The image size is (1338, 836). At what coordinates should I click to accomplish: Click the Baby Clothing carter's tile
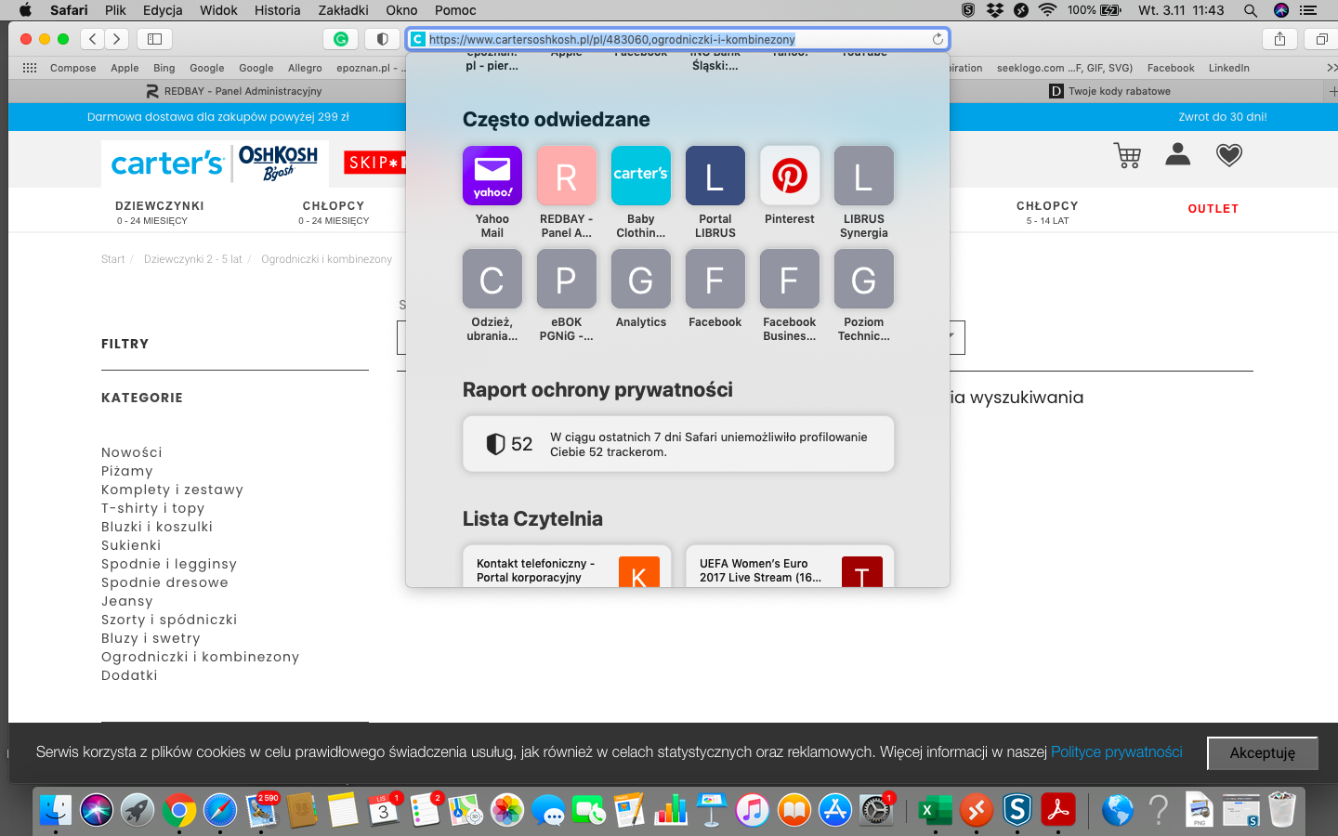640,176
